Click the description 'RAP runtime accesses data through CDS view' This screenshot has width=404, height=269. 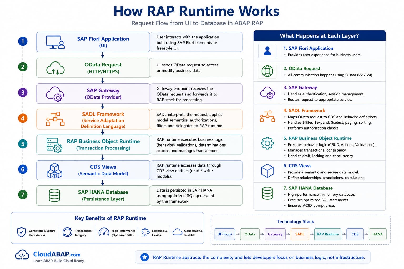pyautogui.click(x=189, y=171)
